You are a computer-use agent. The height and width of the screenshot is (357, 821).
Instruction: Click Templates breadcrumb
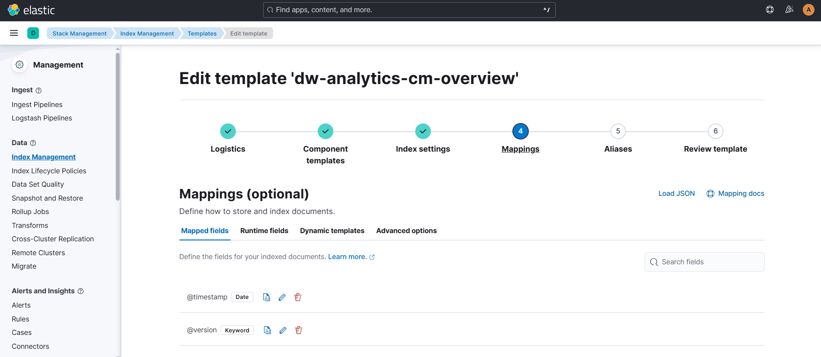click(202, 33)
